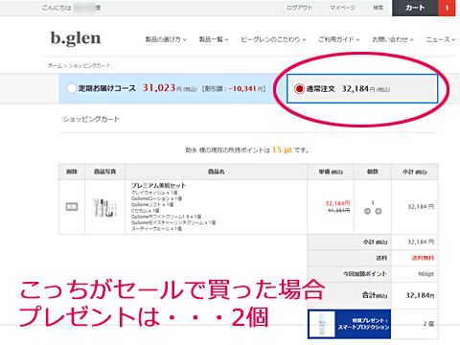Go to ホーム breadcrumb link
This screenshot has width=460, height=345.
coord(55,65)
